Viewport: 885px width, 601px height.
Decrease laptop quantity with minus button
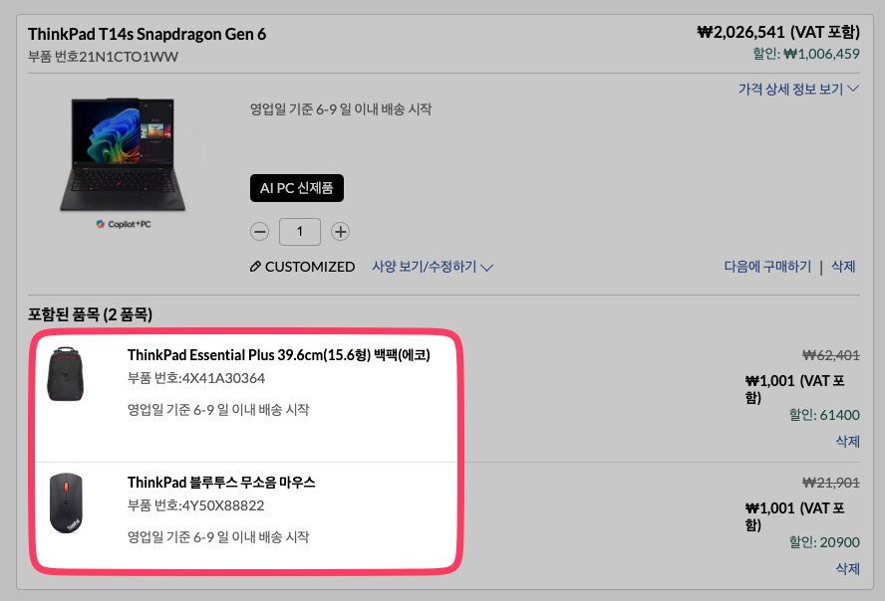(x=259, y=232)
